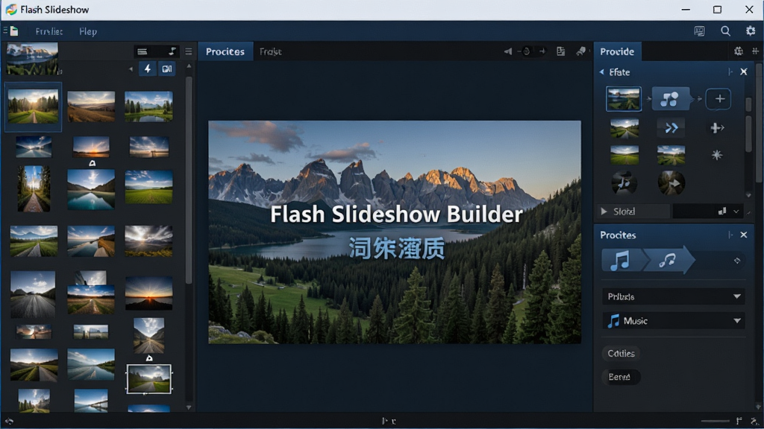Open the dropdown chevron beside Slotd field
Screen dimensions: 764x429
tap(736, 212)
